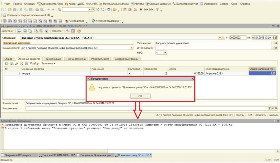Click the magnifier search icon in main toolbar
This screenshot has width=280, height=163.
(x=60, y=9)
